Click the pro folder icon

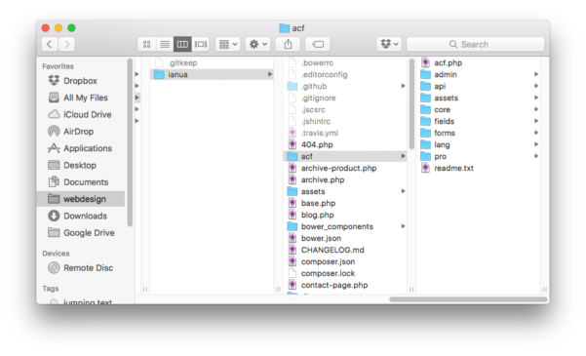point(425,156)
